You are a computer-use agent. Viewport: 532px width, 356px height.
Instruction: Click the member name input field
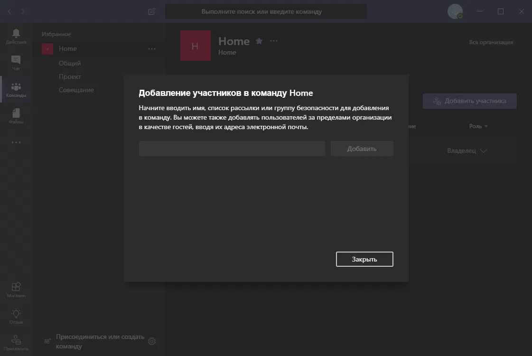coord(232,149)
